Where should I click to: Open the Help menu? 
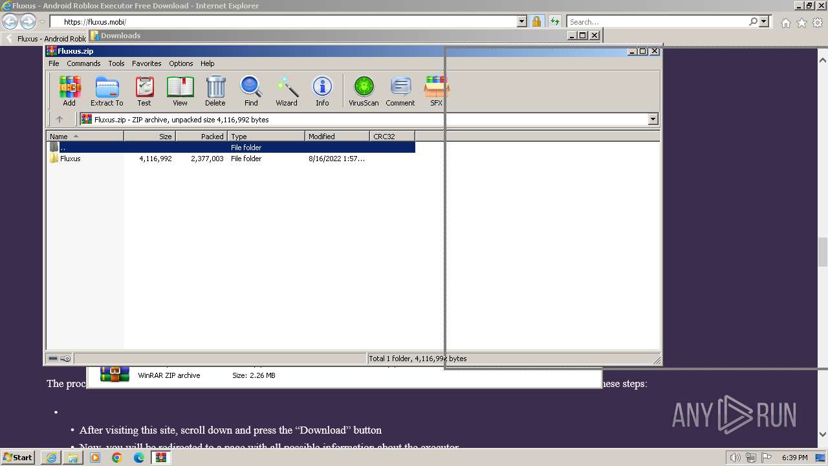click(207, 63)
